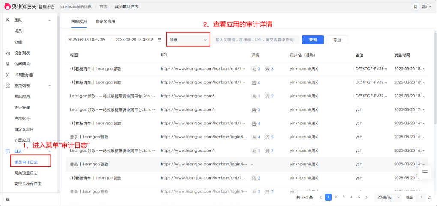Collapse the 日志 section chevron

click(50, 151)
